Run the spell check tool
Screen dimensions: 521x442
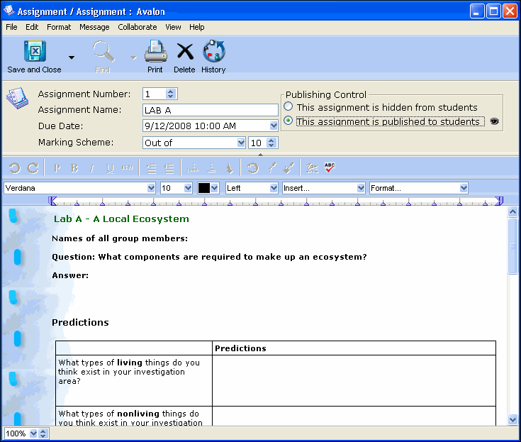[330, 168]
